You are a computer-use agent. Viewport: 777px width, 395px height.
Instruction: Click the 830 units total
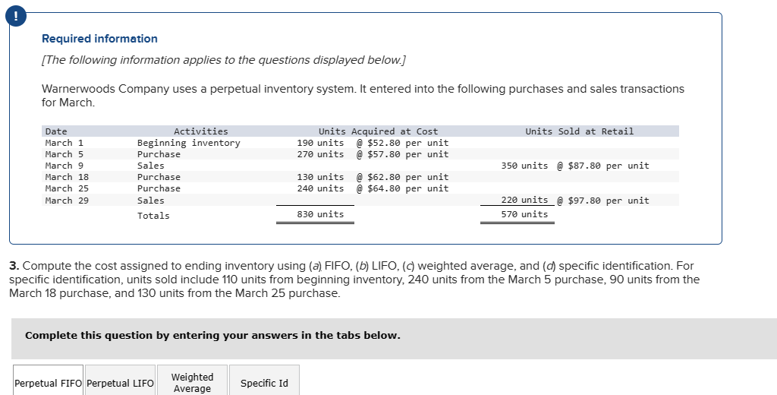point(320,214)
